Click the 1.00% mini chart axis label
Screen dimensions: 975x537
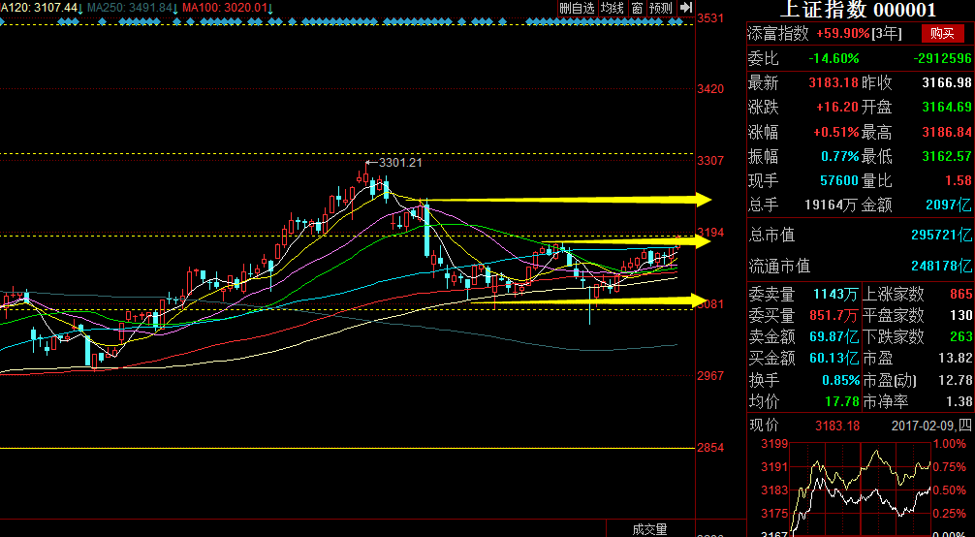[950, 444]
